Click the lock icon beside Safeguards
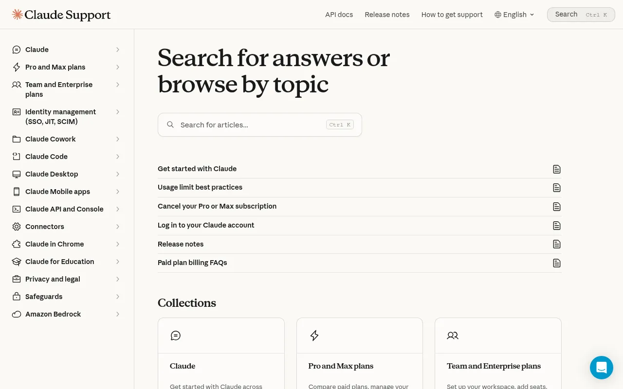 click(17, 297)
